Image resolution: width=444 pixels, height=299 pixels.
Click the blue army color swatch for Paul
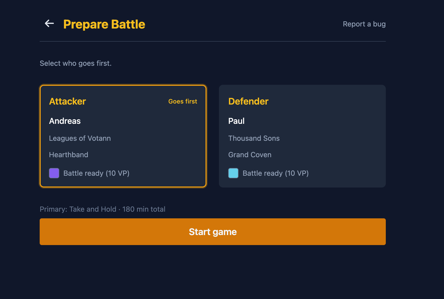233,173
